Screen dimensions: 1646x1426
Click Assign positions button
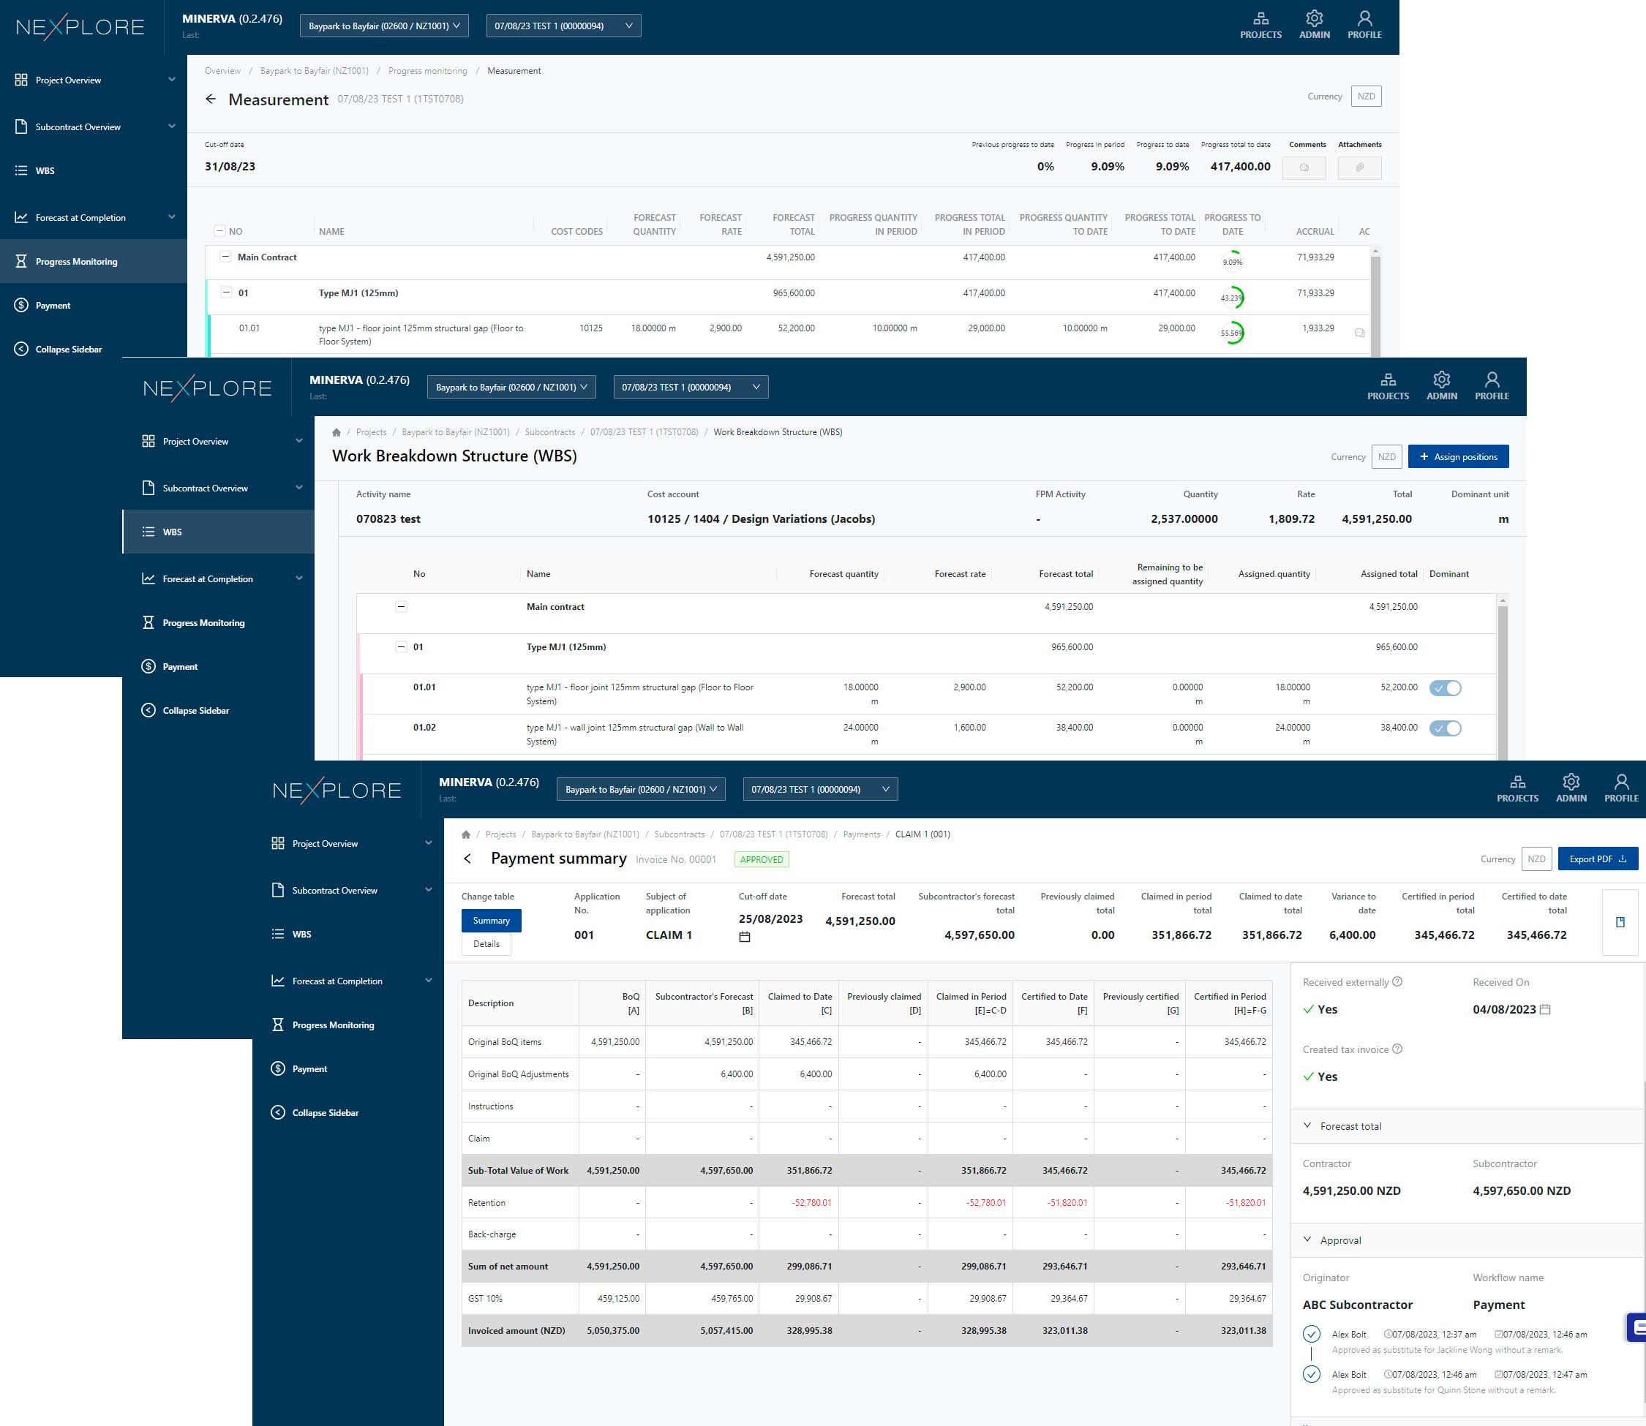coord(1457,457)
